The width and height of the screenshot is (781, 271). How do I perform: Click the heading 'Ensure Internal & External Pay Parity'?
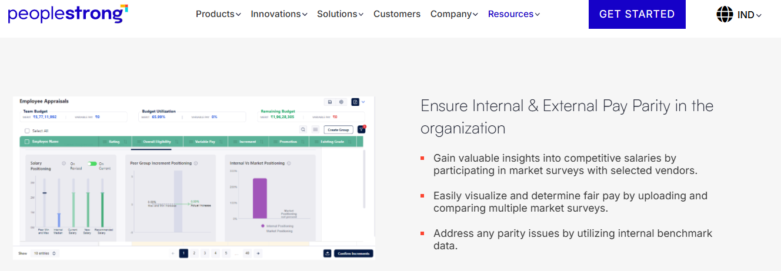567,117
